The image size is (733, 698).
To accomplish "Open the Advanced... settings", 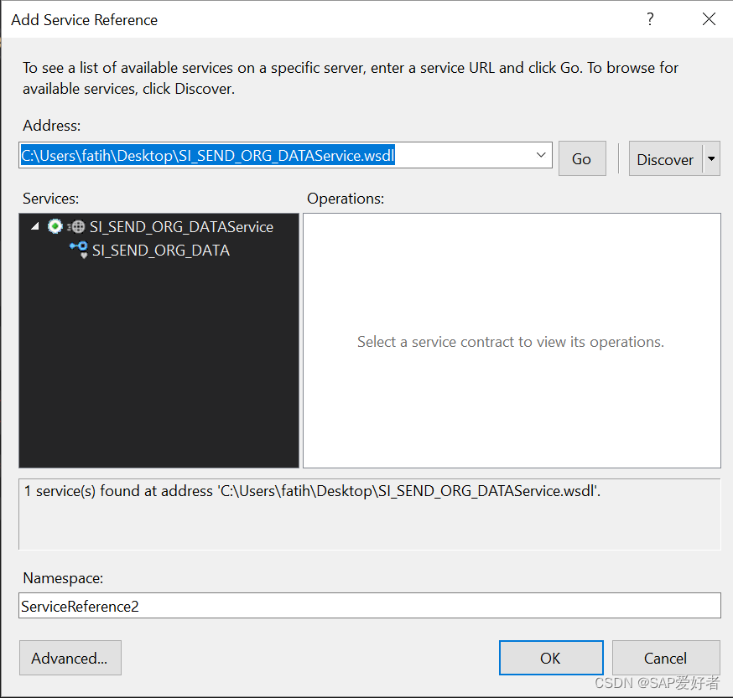I will click(x=70, y=658).
